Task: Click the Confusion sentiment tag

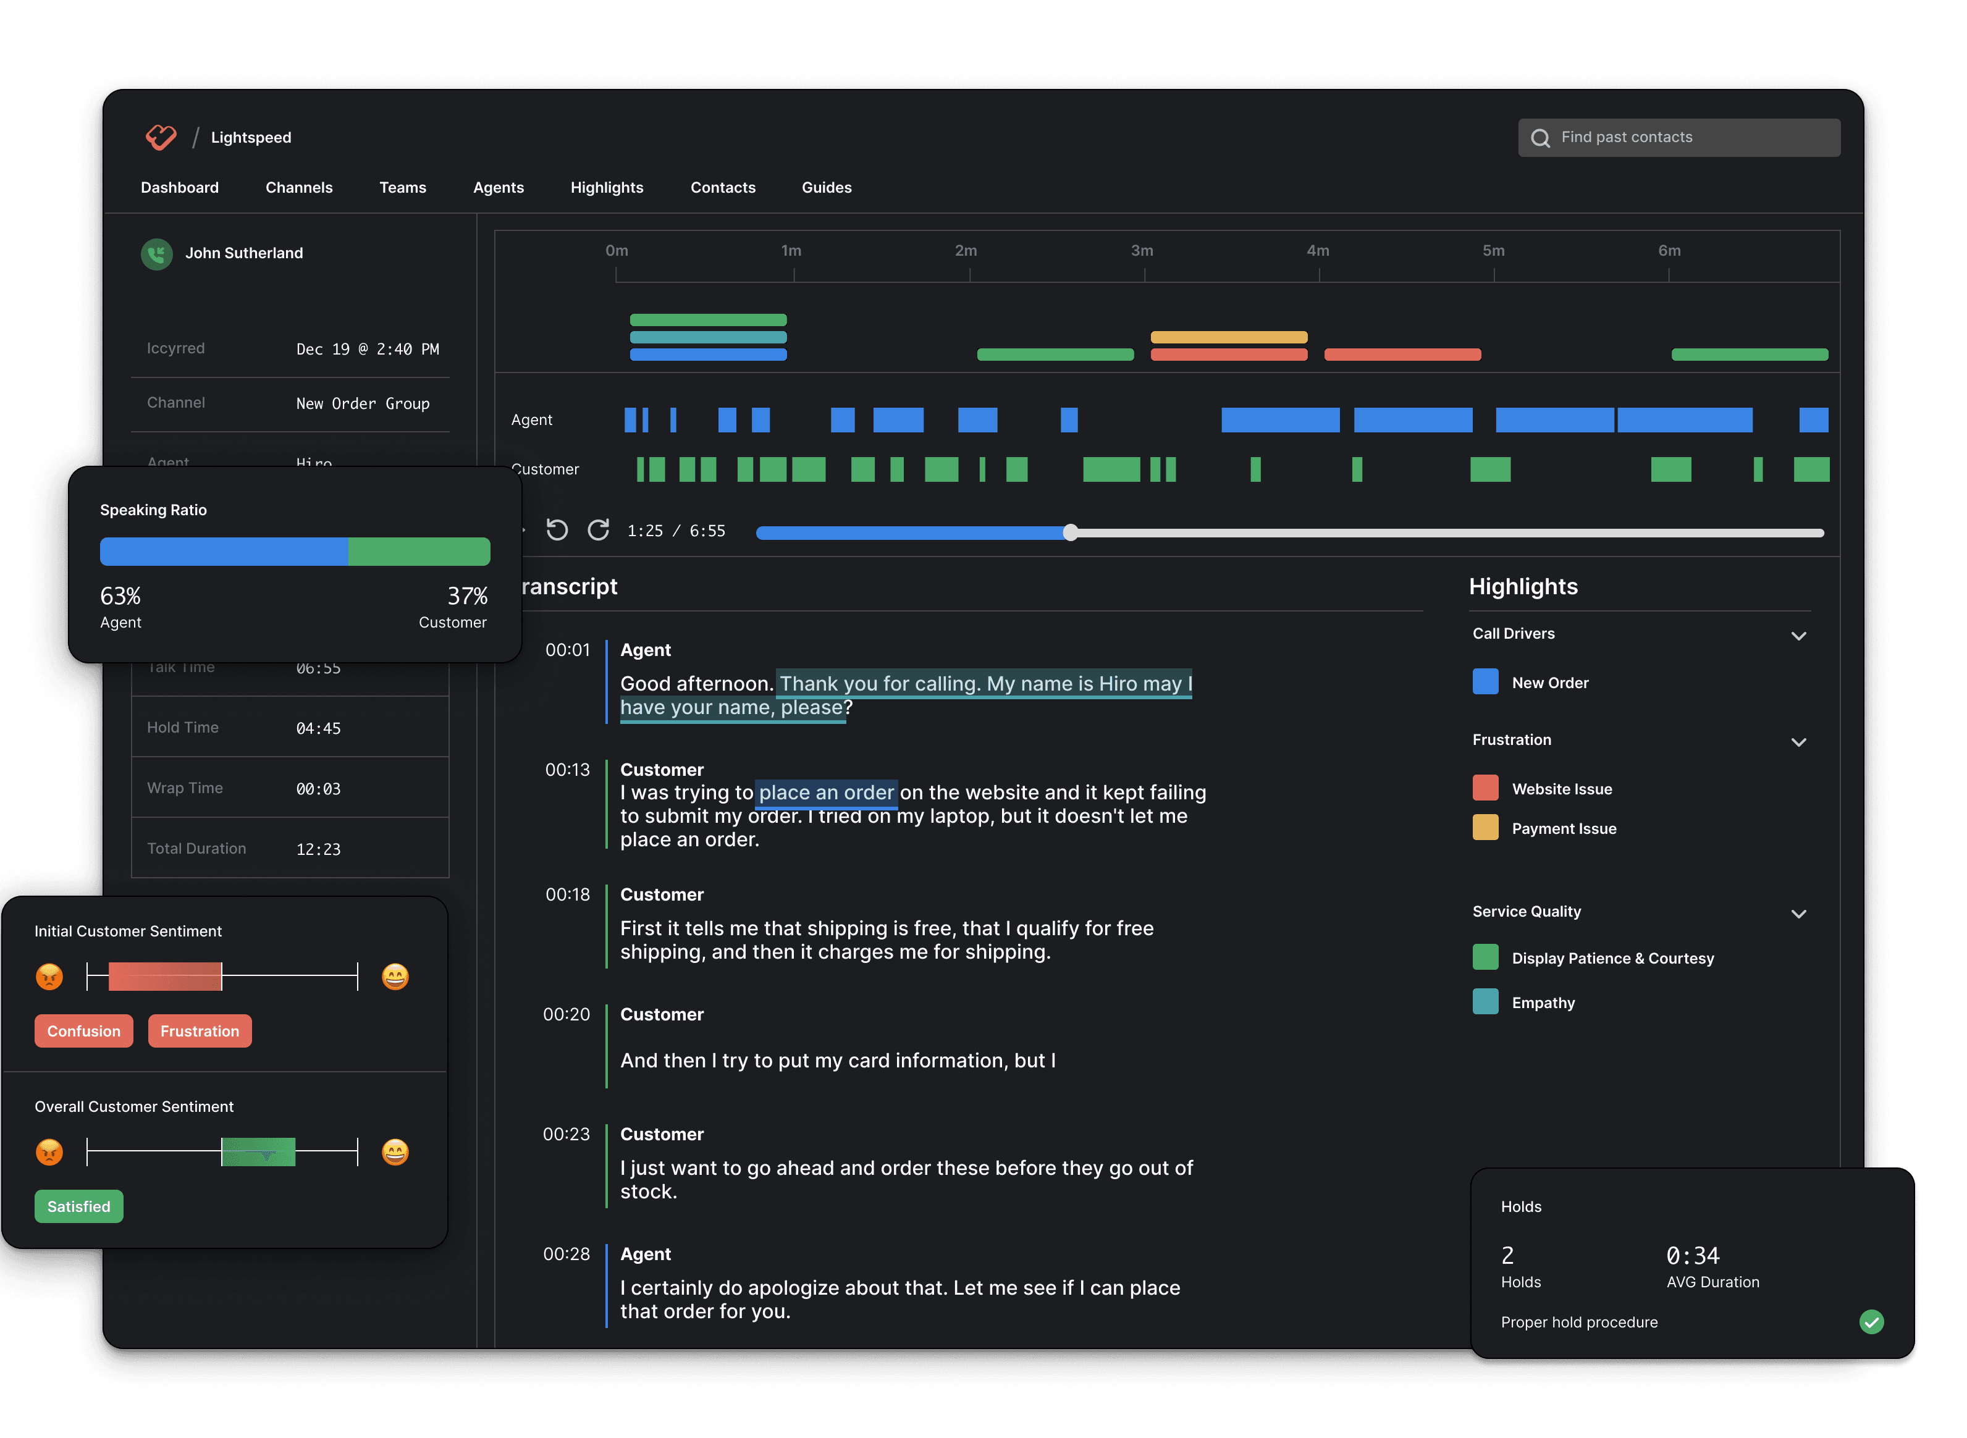Action: coord(83,1030)
